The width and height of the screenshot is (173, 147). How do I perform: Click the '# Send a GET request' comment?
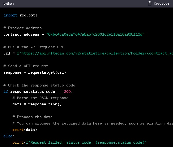tap(26, 66)
